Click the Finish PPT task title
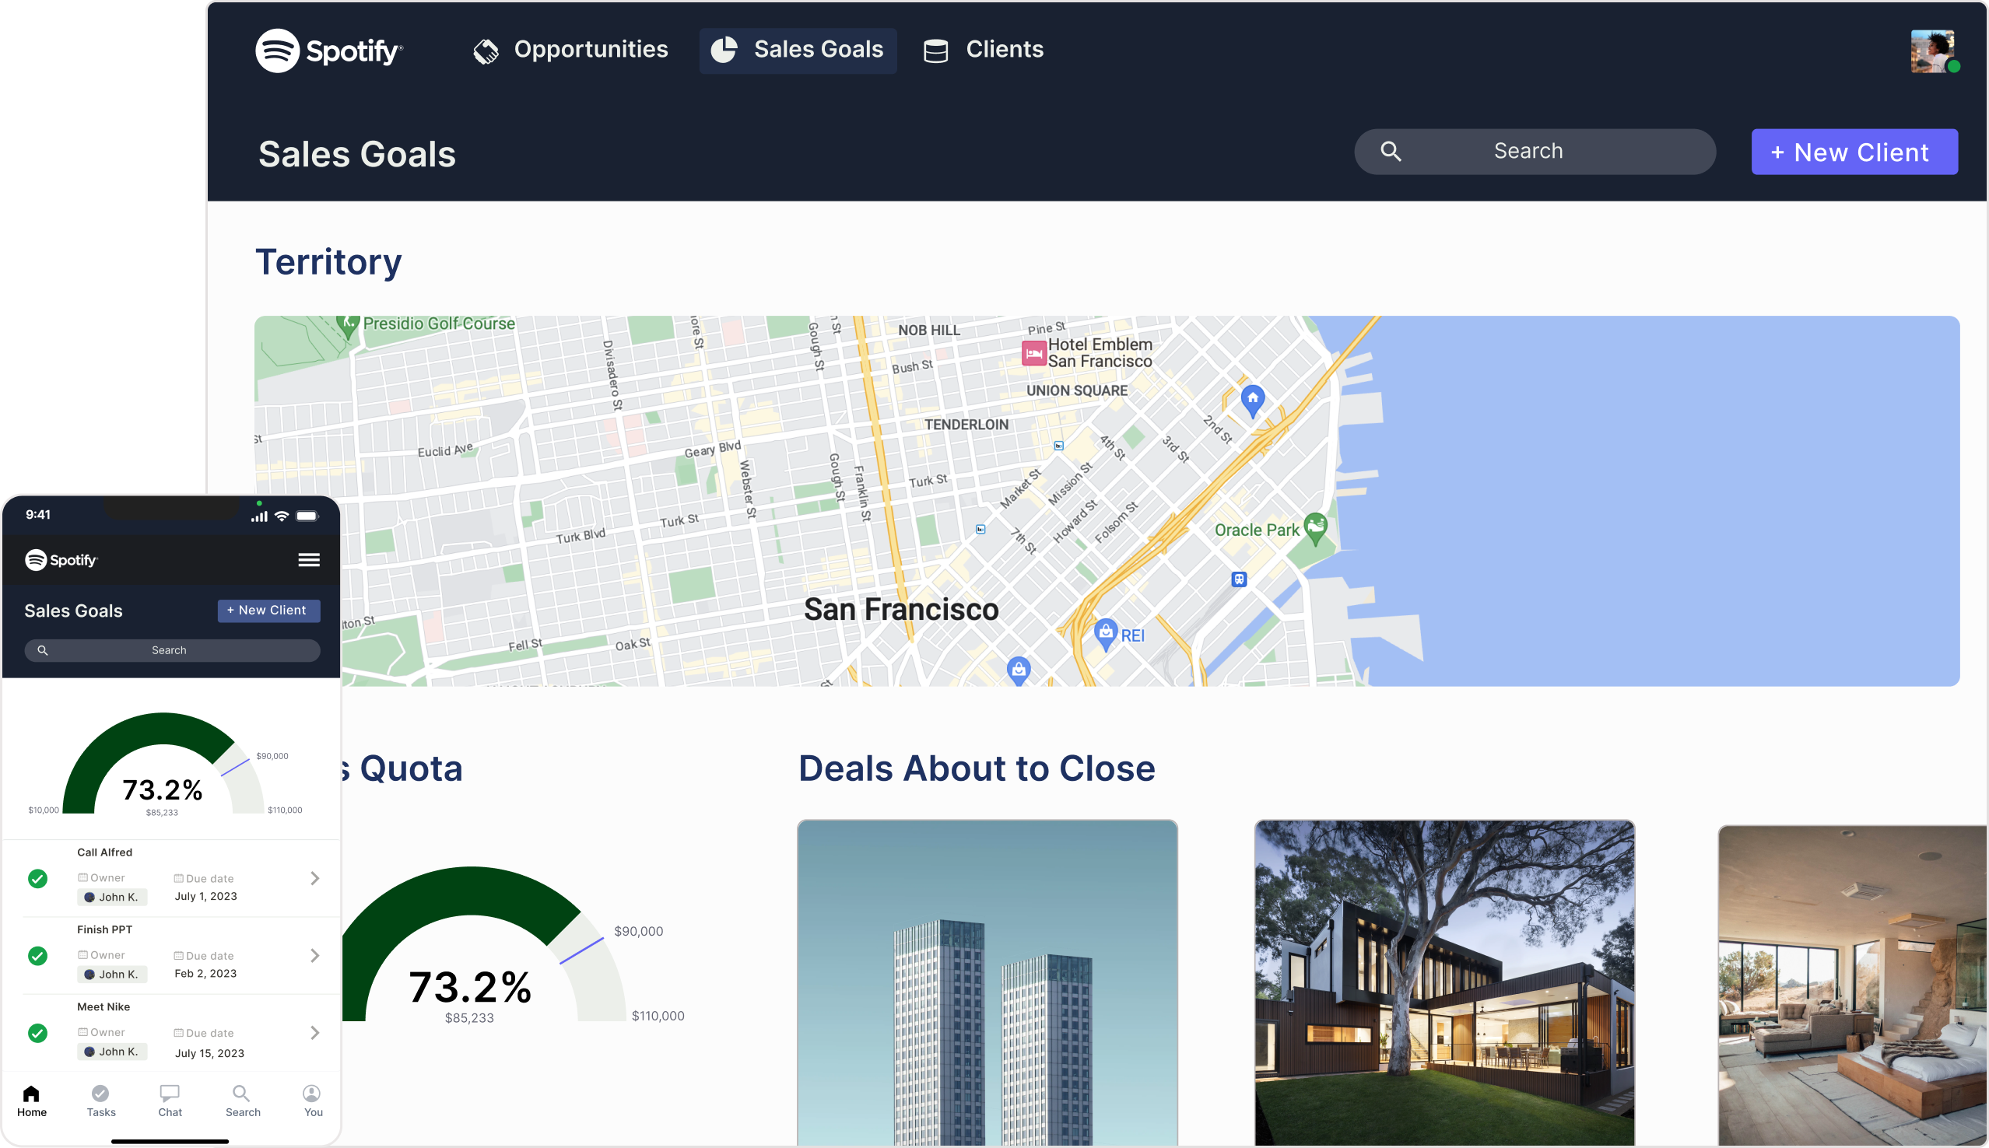 [105, 929]
